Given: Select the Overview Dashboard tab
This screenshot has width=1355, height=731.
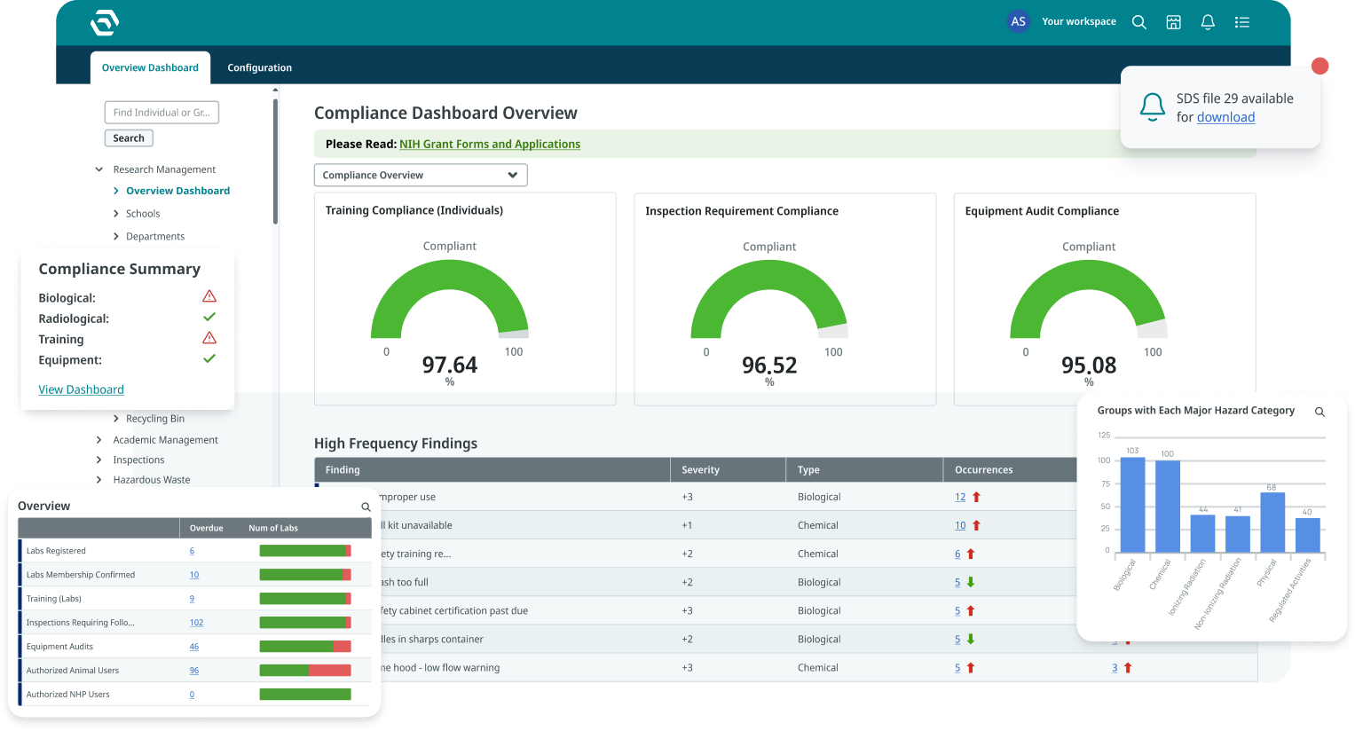Looking at the screenshot, I should coord(150,68).
